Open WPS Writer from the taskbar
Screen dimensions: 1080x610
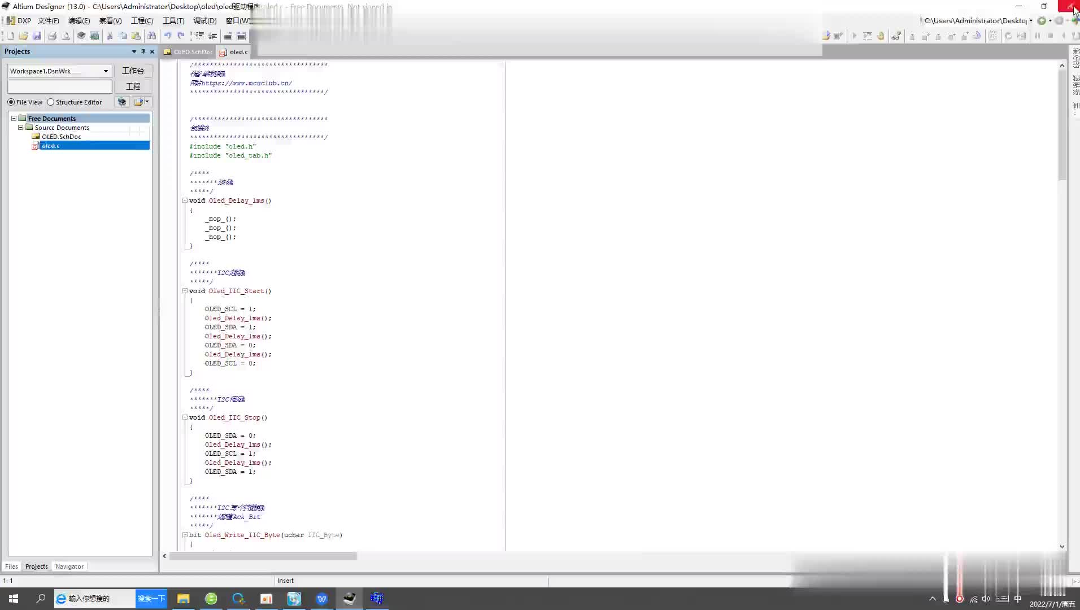tap(321, 599)
